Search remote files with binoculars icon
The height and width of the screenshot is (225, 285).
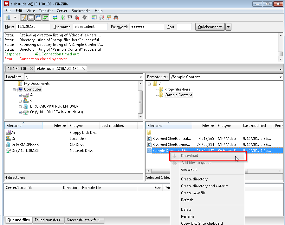point(116,18)
